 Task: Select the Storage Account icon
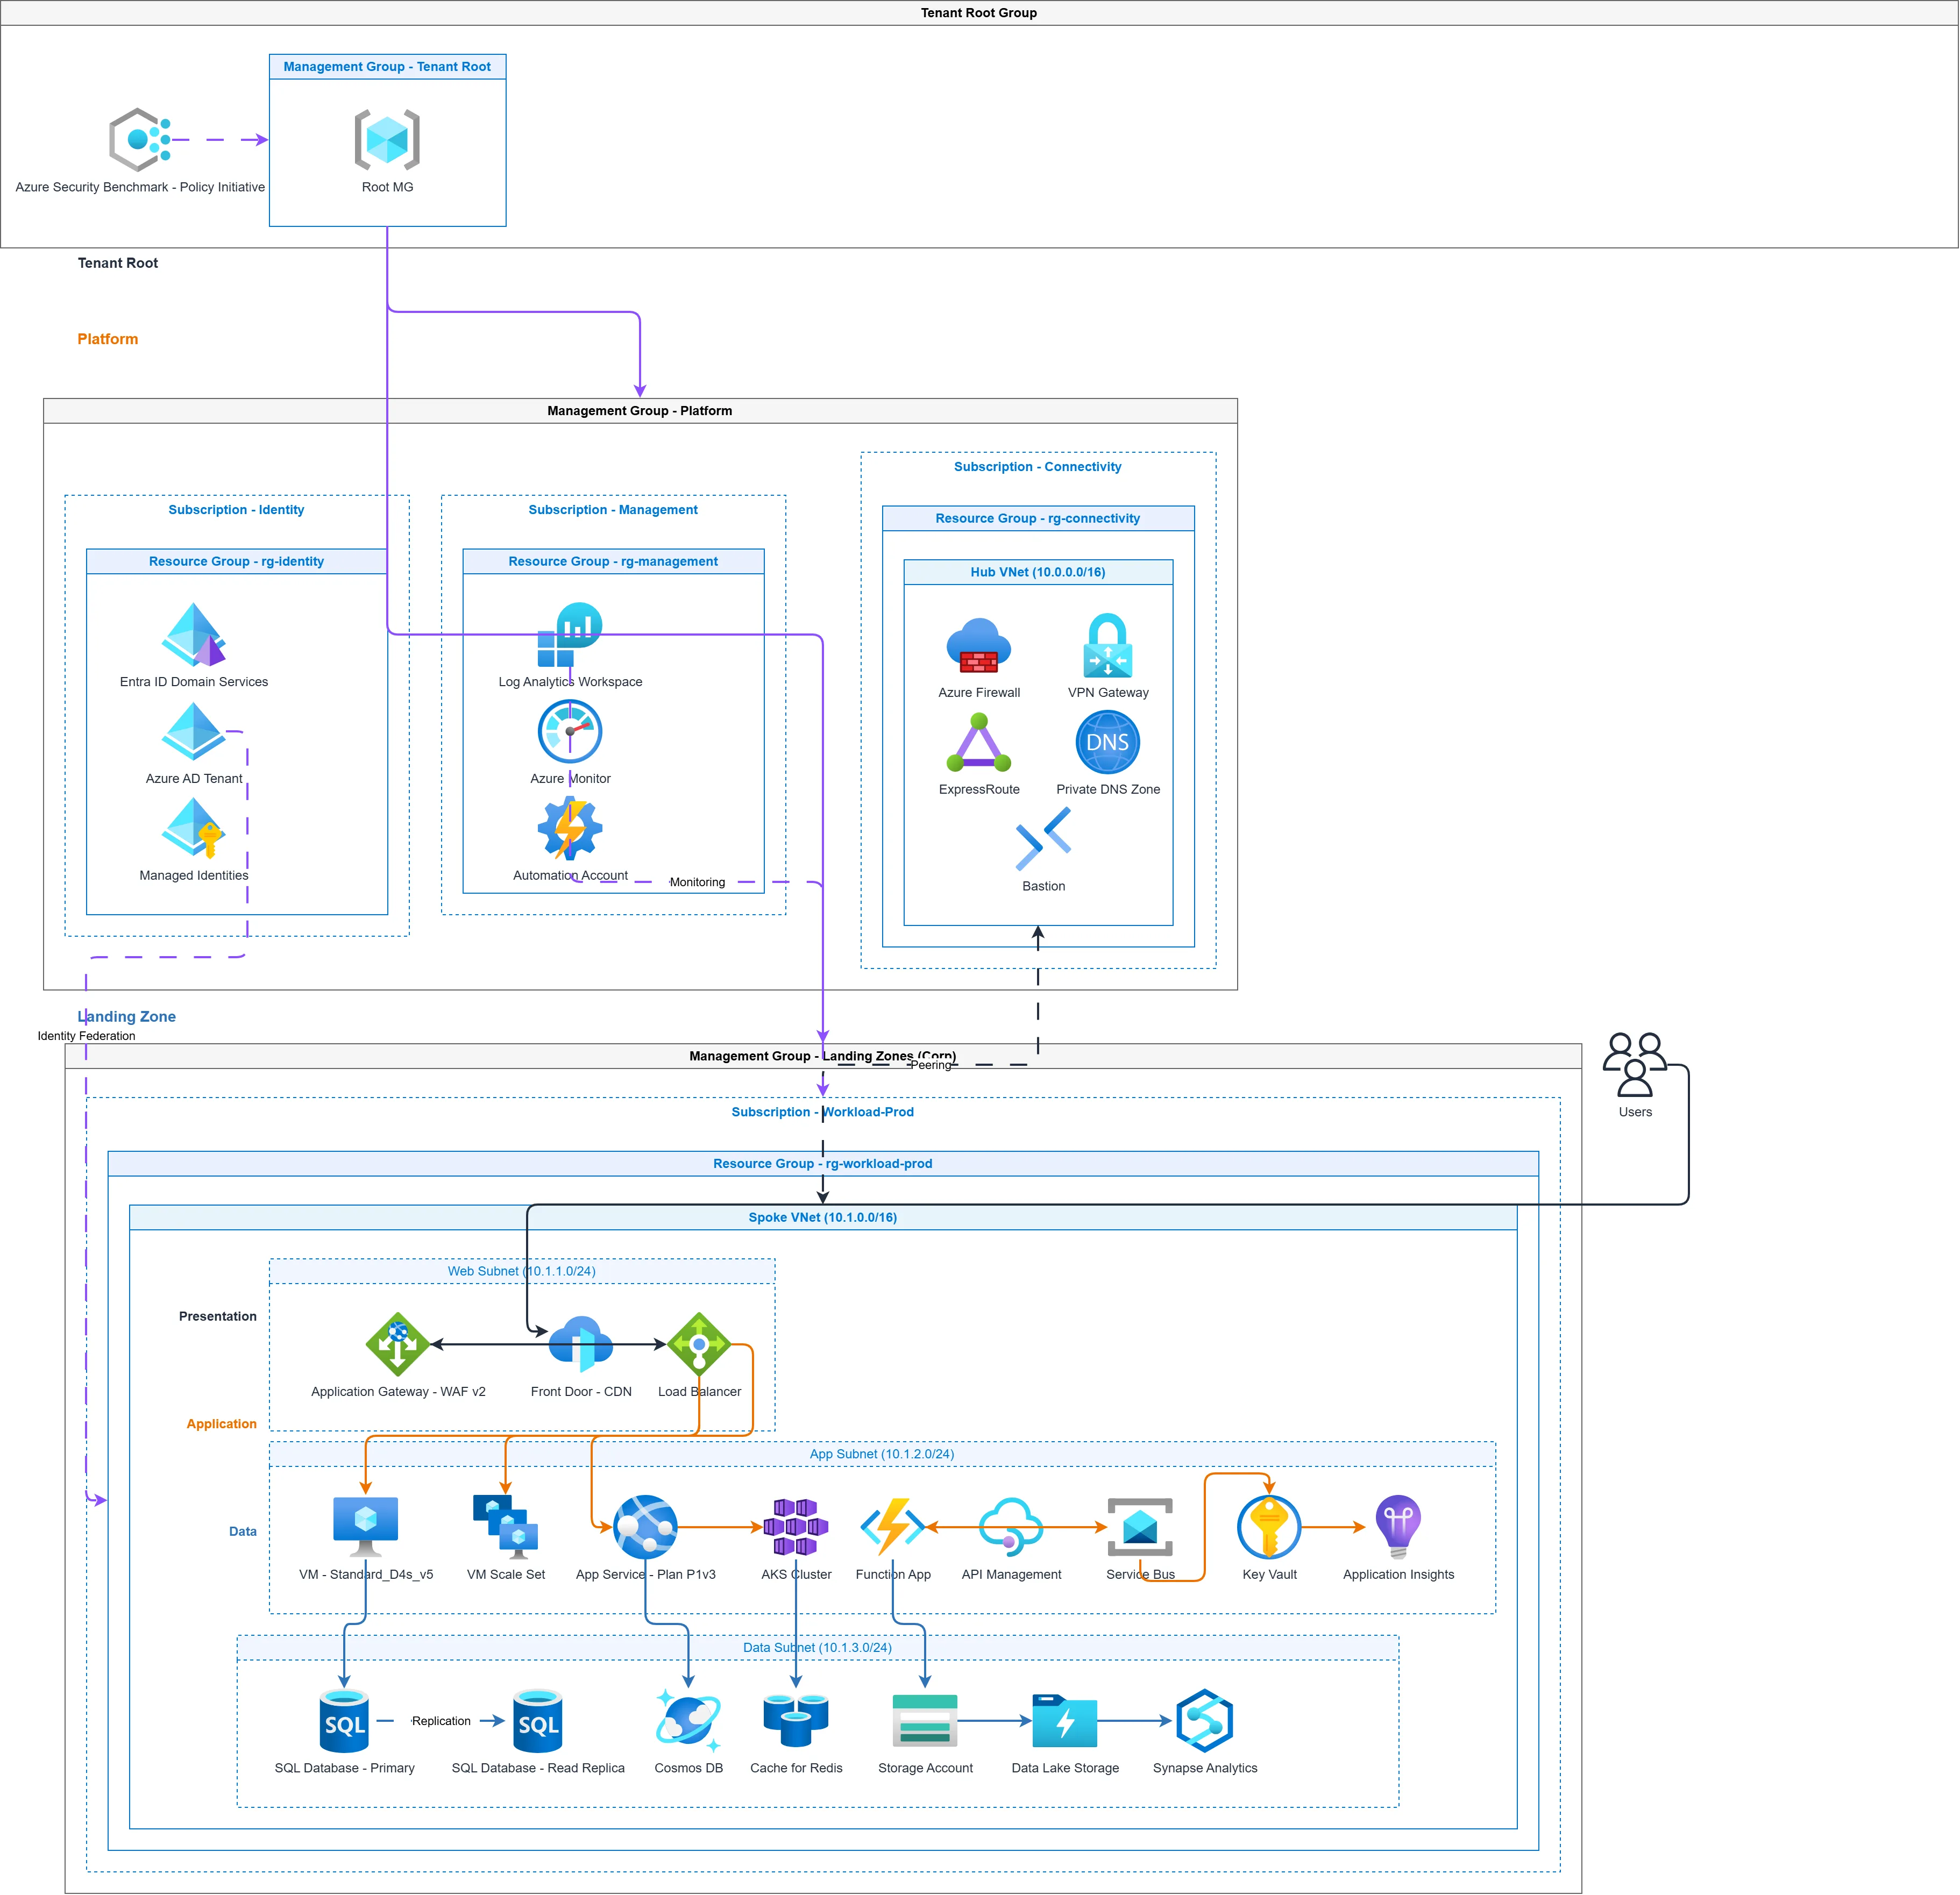[925, 1721]
